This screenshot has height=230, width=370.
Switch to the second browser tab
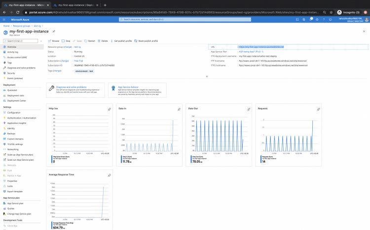73,5
